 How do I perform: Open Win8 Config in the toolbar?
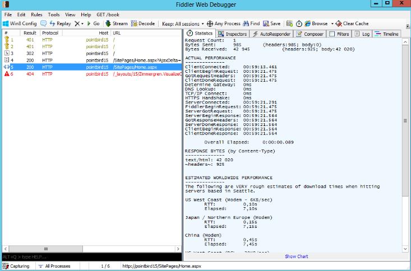[20, 24]
